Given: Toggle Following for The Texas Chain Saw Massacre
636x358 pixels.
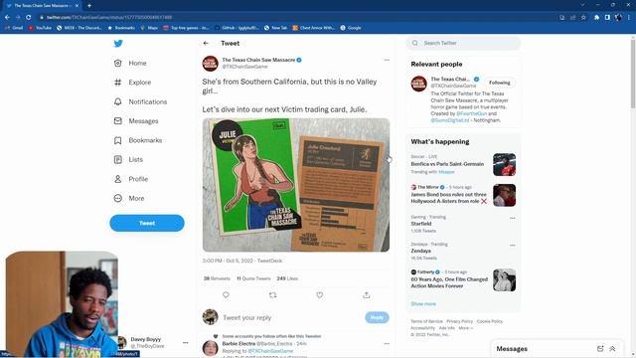Looking at the screenshot, I should [x=499, y=83].
